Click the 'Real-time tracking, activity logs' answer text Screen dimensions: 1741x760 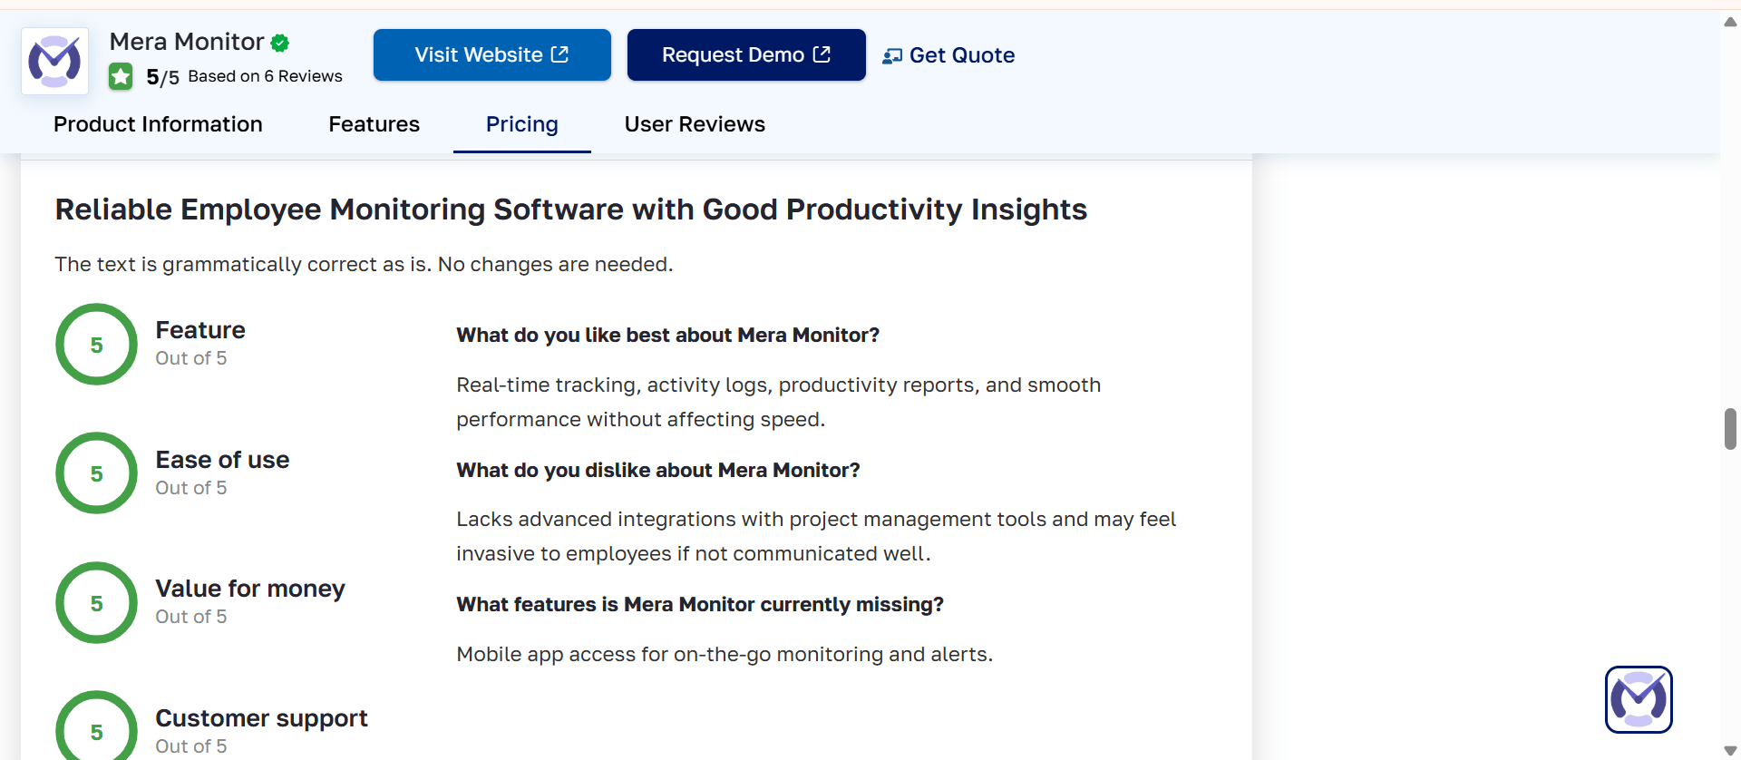click(779, 402)
